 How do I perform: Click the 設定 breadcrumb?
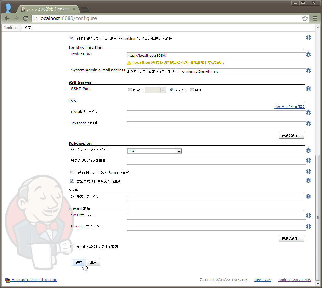click(x=28, y=28)
